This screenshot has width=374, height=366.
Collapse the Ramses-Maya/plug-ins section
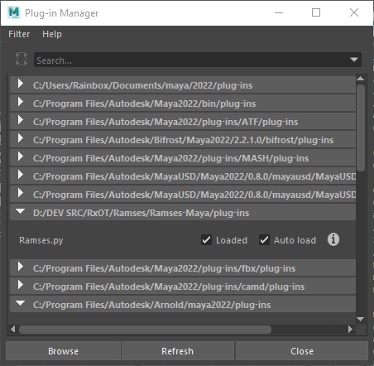[183, 213]
